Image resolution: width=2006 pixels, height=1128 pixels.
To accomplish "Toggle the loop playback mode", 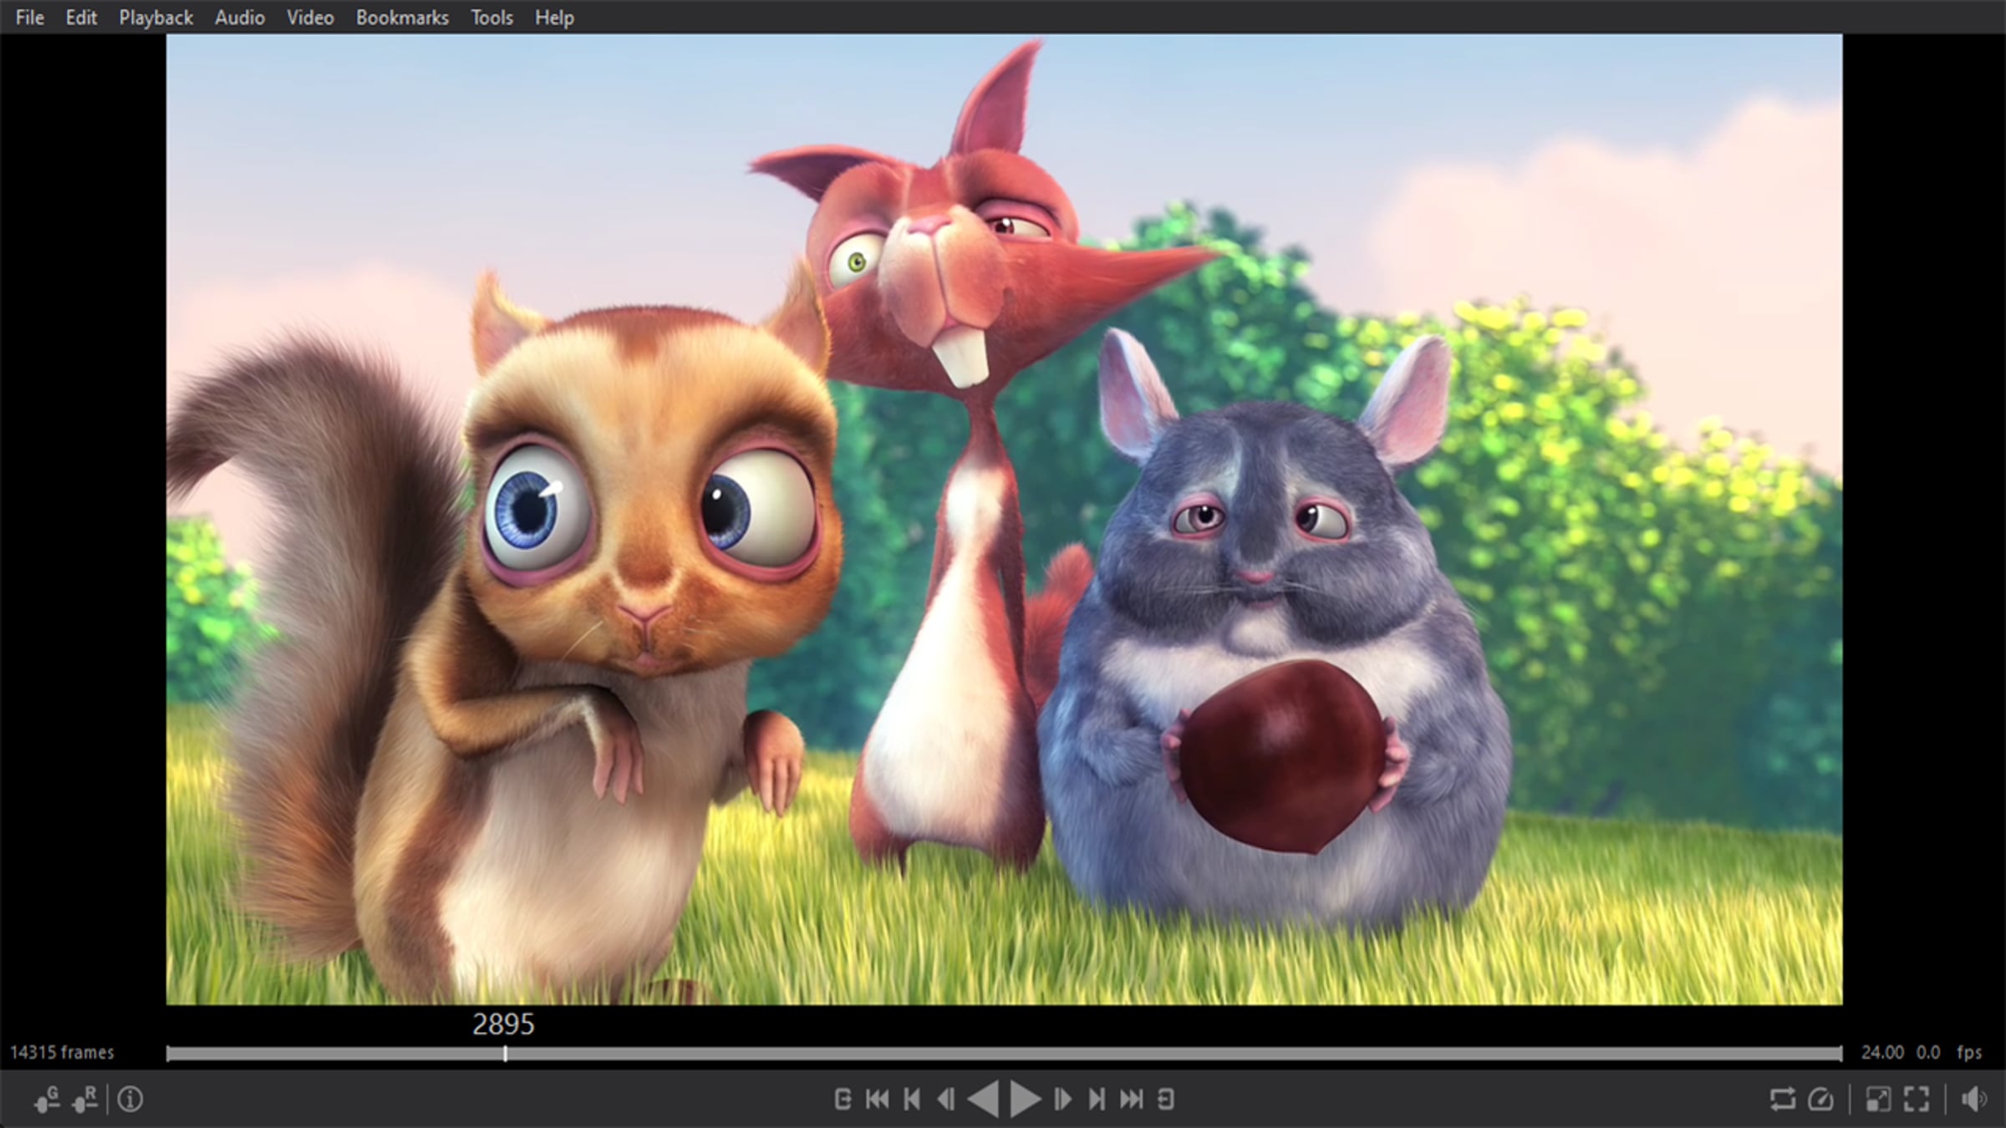I will click(x=1782, y=1099).
